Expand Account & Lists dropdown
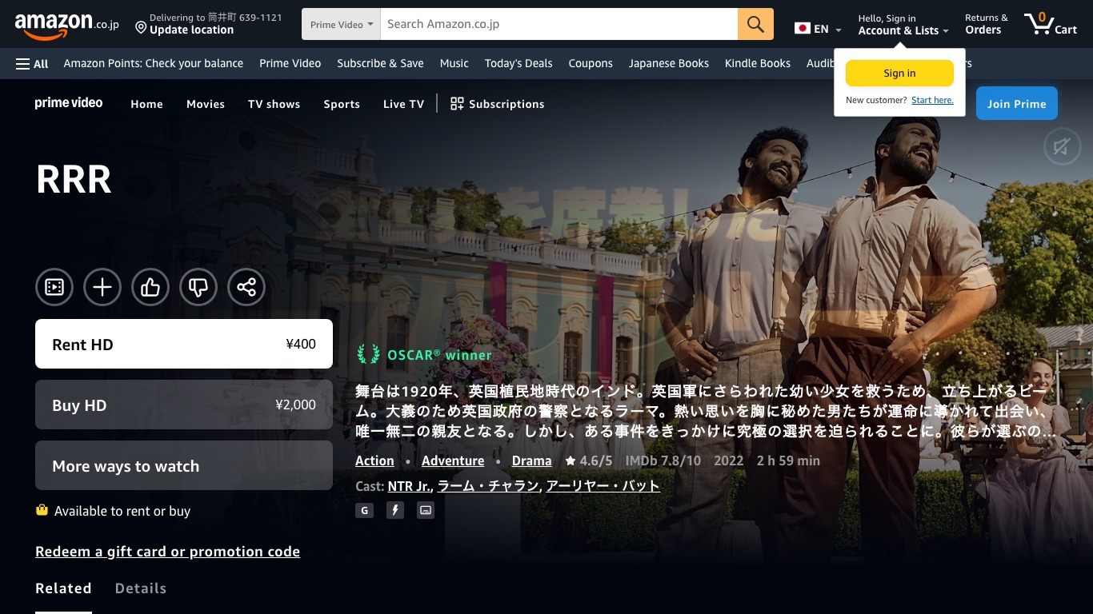The image size is (1093, 614). coord(903,25)
